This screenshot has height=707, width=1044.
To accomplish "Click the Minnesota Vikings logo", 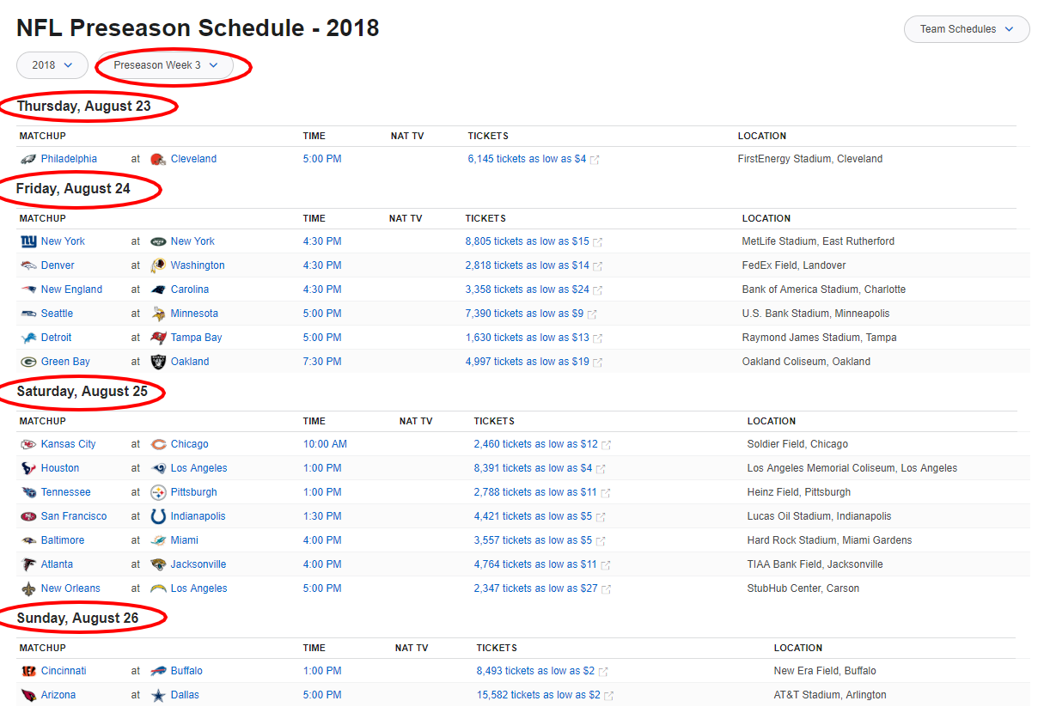I will click(x=157, y=314).
